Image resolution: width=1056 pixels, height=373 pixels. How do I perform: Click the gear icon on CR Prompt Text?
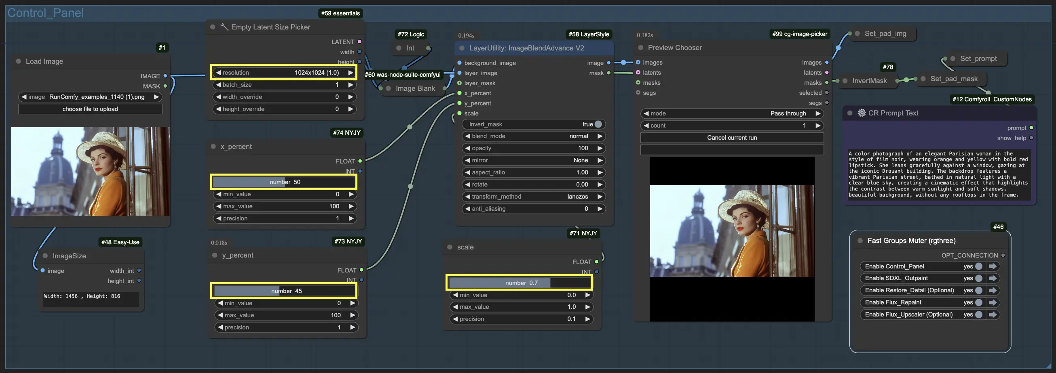862,113
